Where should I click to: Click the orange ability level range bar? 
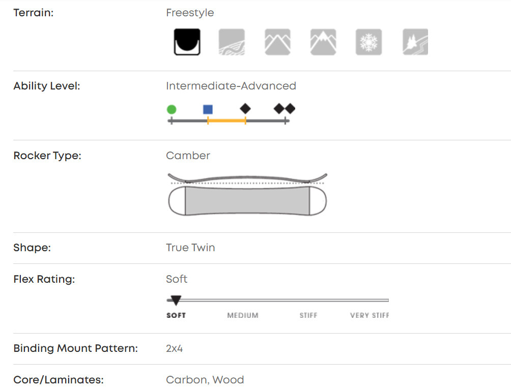click(226, 121)
